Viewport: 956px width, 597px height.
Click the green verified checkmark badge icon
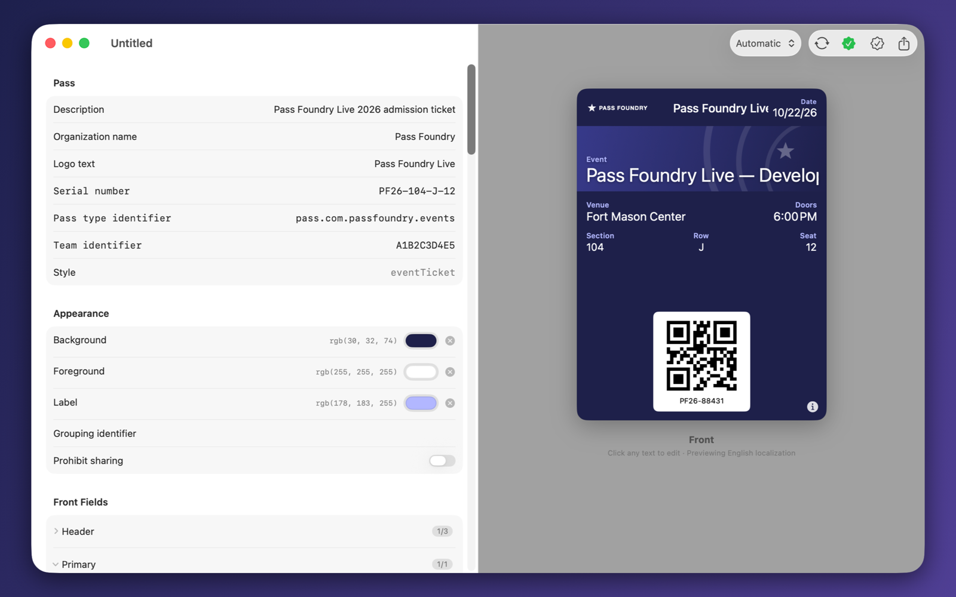[x=848, y=43]
